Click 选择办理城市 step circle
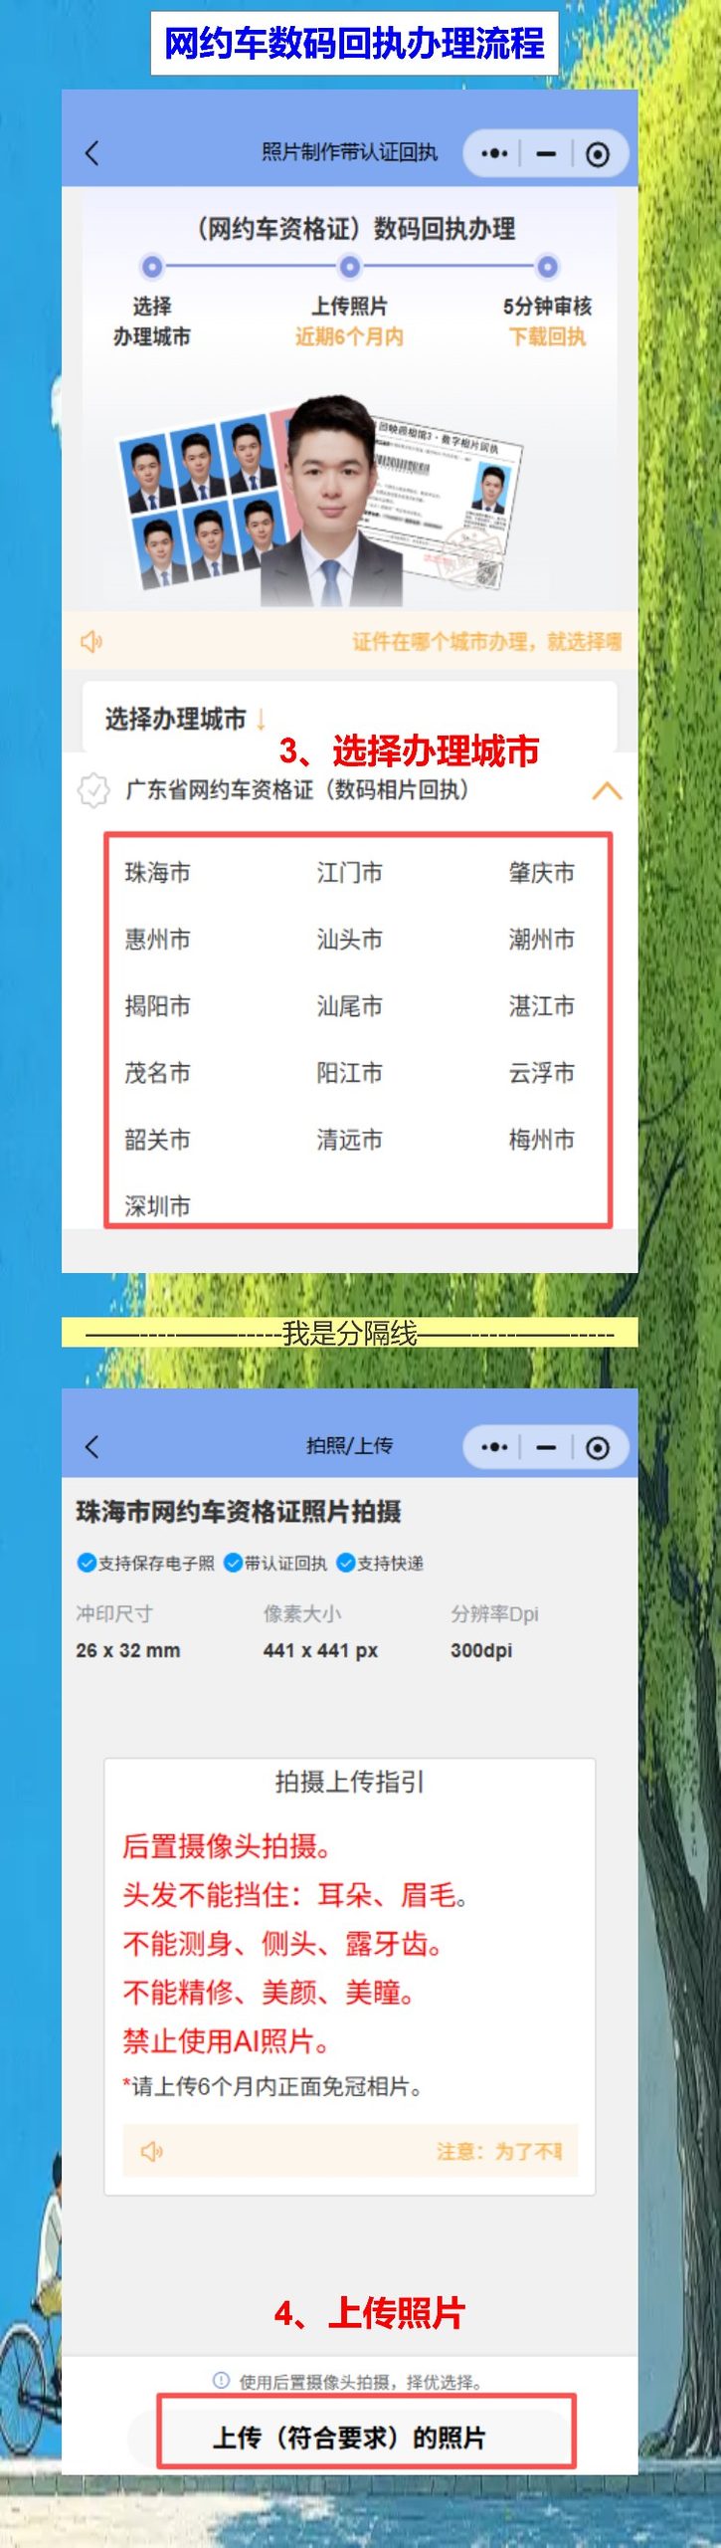This screenshot has width=721, height=2548. pyautogui.click(x=151, y=267)
